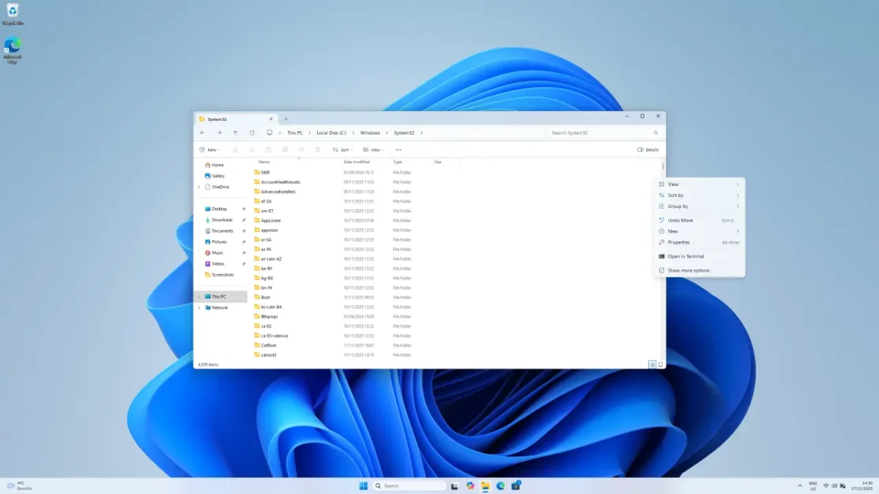Image resolution: width=879 pixels, height=494 pixels.
Task: Toggle the Details pane button
Action: 648,150
